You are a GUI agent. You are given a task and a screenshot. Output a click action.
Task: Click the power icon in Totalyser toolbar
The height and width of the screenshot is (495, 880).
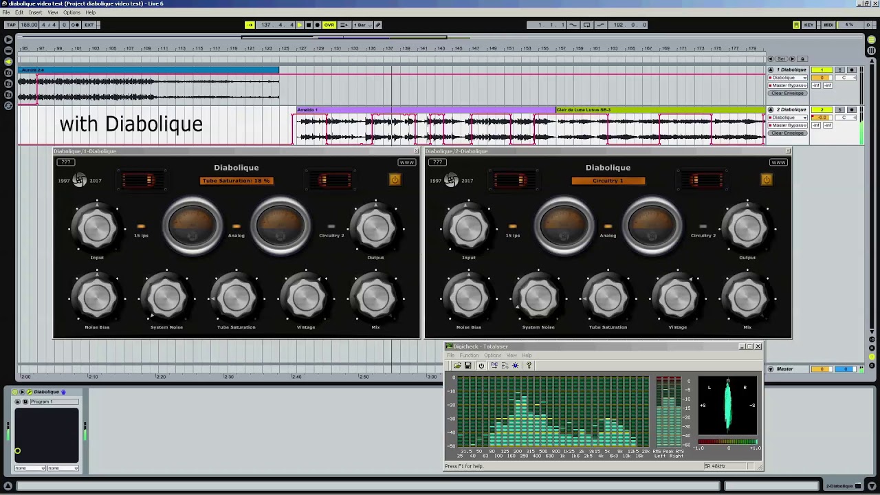(x=481, y=366)
